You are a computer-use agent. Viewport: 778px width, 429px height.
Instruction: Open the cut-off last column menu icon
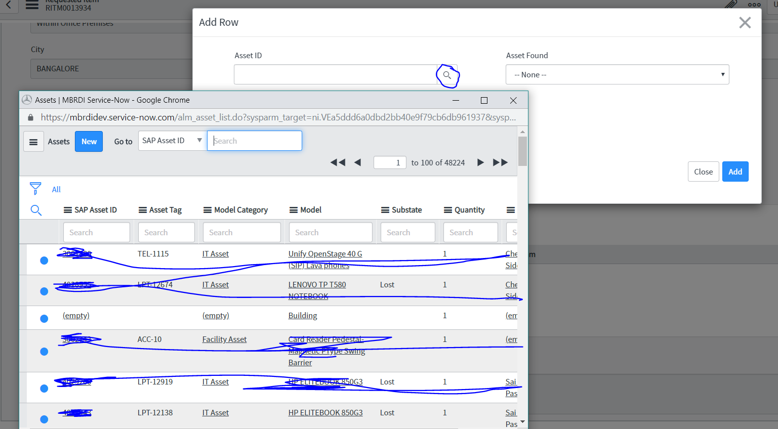point(511,210)
